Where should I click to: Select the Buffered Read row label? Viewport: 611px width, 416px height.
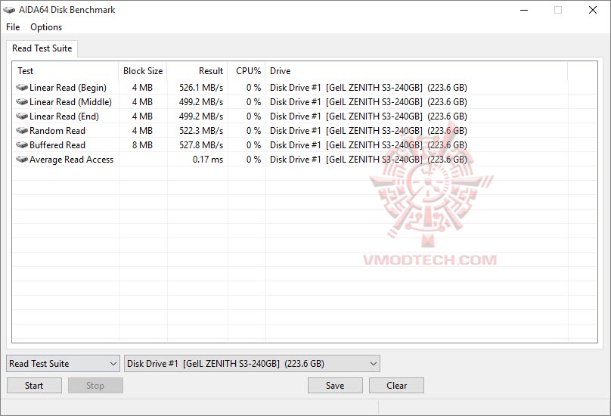pos(57,145)
